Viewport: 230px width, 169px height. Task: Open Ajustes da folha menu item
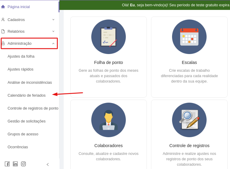click(21, 56)
